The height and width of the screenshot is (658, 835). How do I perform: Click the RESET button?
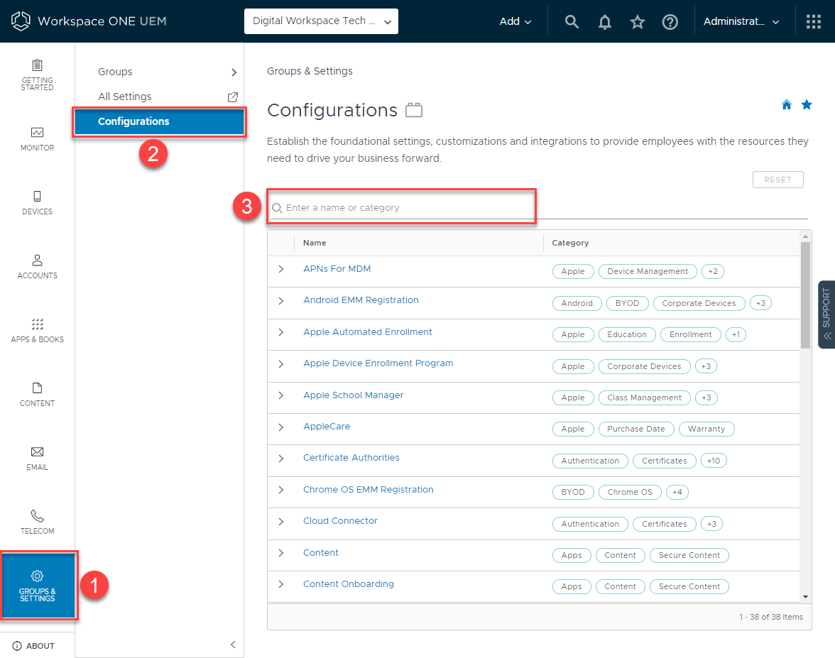tap(777, 180)
